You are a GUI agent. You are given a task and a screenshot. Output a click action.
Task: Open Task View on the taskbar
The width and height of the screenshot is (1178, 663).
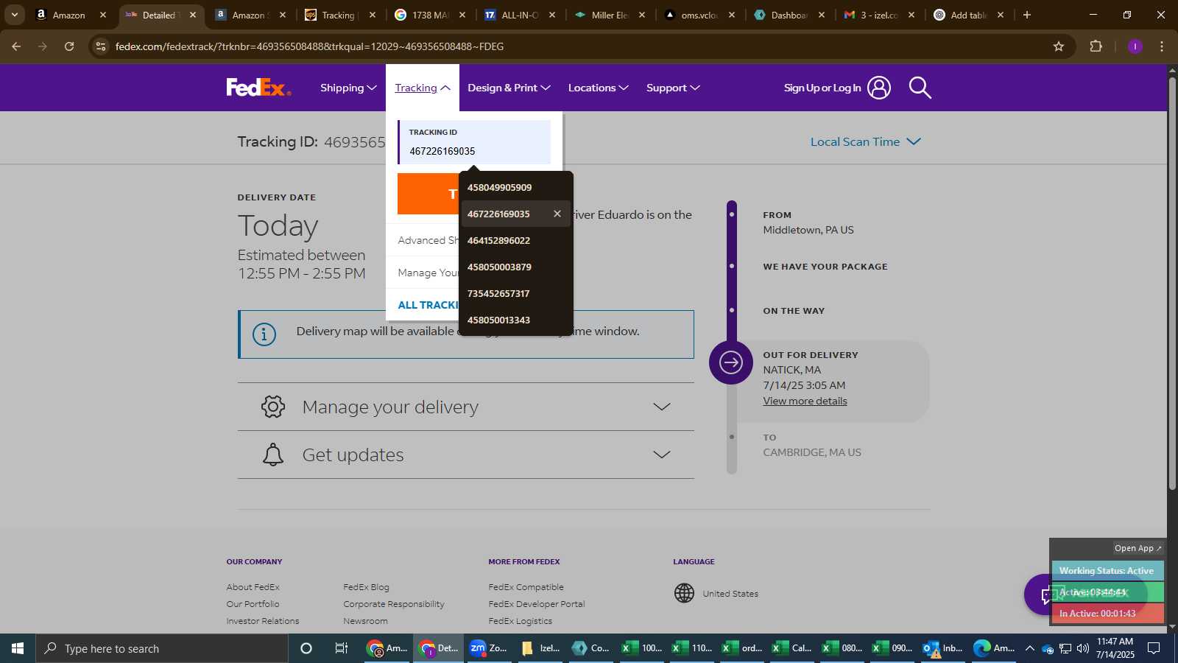point(341,648)
